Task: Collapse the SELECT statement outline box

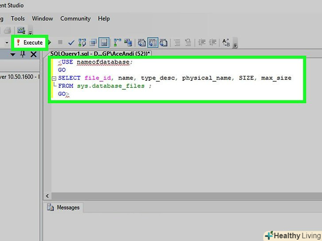Action: click(54, 78)
